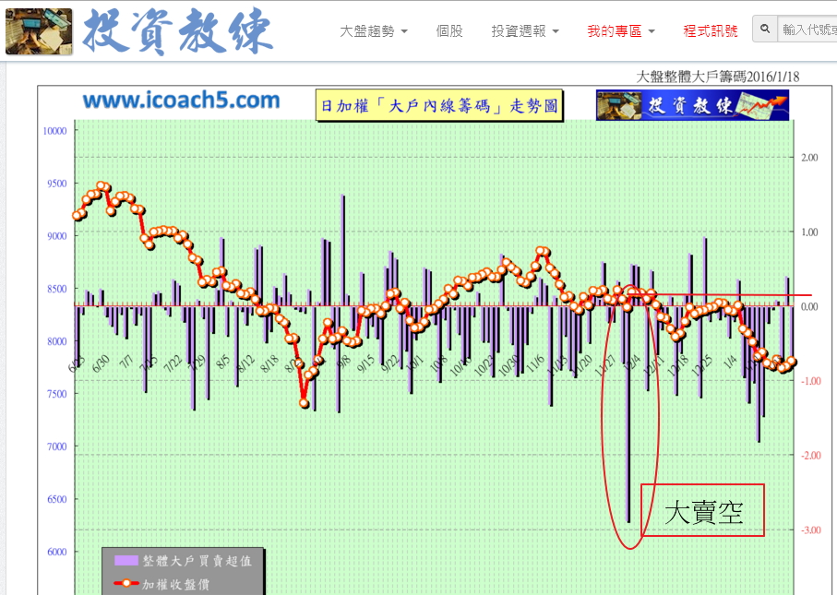Click the lowest price marker near 7400
This screenshot has height=595, width=837.
[305, 403]
